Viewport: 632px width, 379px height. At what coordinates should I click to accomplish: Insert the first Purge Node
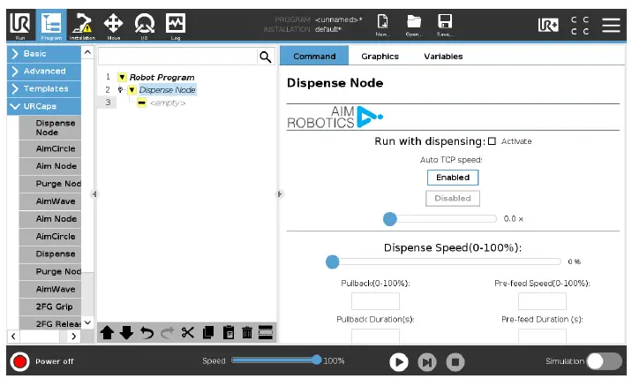[50, 184]
